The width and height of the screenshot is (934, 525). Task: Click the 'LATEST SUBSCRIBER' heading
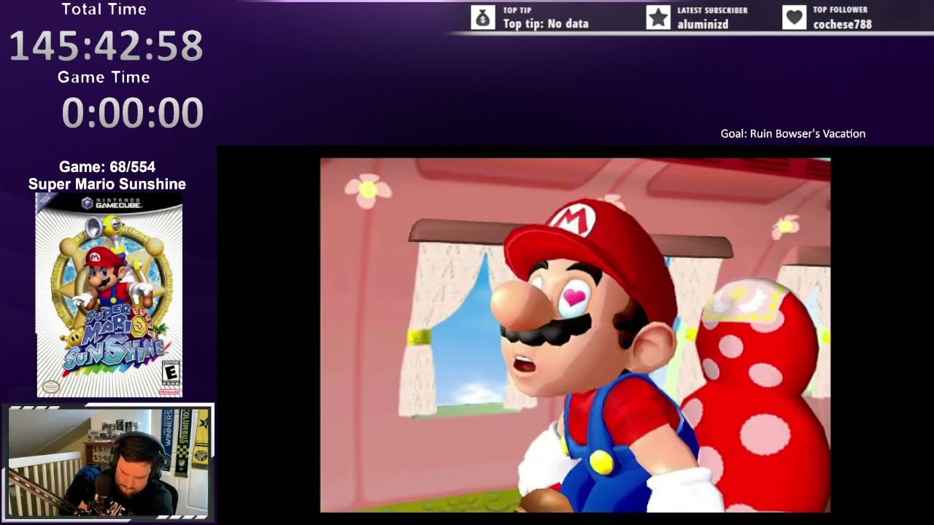click(x=712, y=10)
